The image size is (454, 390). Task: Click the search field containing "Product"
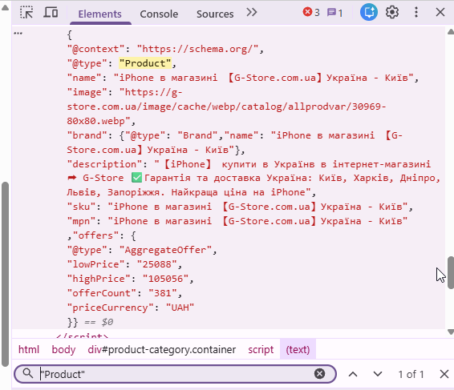pos(175,374)
